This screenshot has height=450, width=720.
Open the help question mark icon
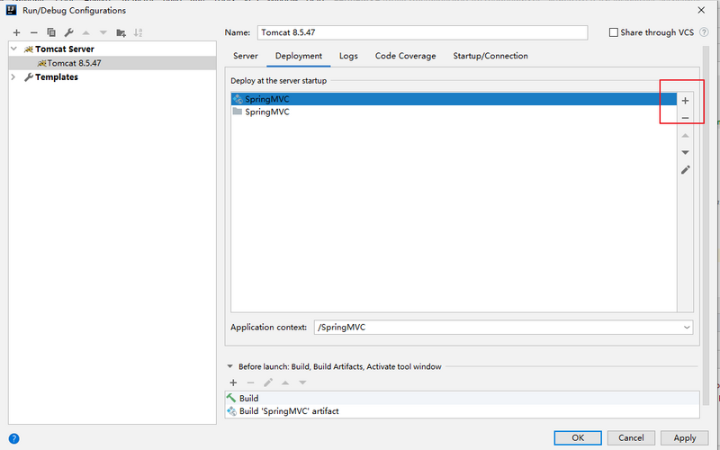13,438
